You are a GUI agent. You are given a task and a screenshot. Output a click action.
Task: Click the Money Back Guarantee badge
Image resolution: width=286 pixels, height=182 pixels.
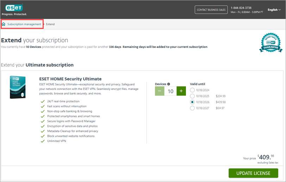click(271, 43)
